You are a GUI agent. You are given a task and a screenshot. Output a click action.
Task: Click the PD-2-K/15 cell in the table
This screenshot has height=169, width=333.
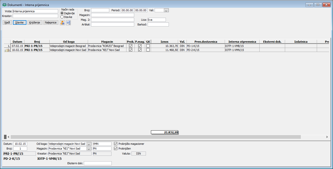pos(206,50)
